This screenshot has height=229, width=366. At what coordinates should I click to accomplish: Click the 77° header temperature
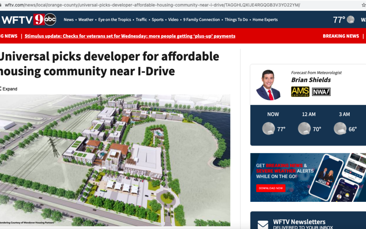pos(339,20)
